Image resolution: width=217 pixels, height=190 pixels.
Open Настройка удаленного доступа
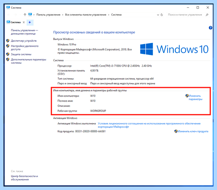[x=25, y=47]
